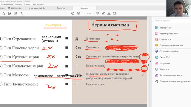Open Сжать PDF tool
The image size is (191, 107).
point(164,57)
